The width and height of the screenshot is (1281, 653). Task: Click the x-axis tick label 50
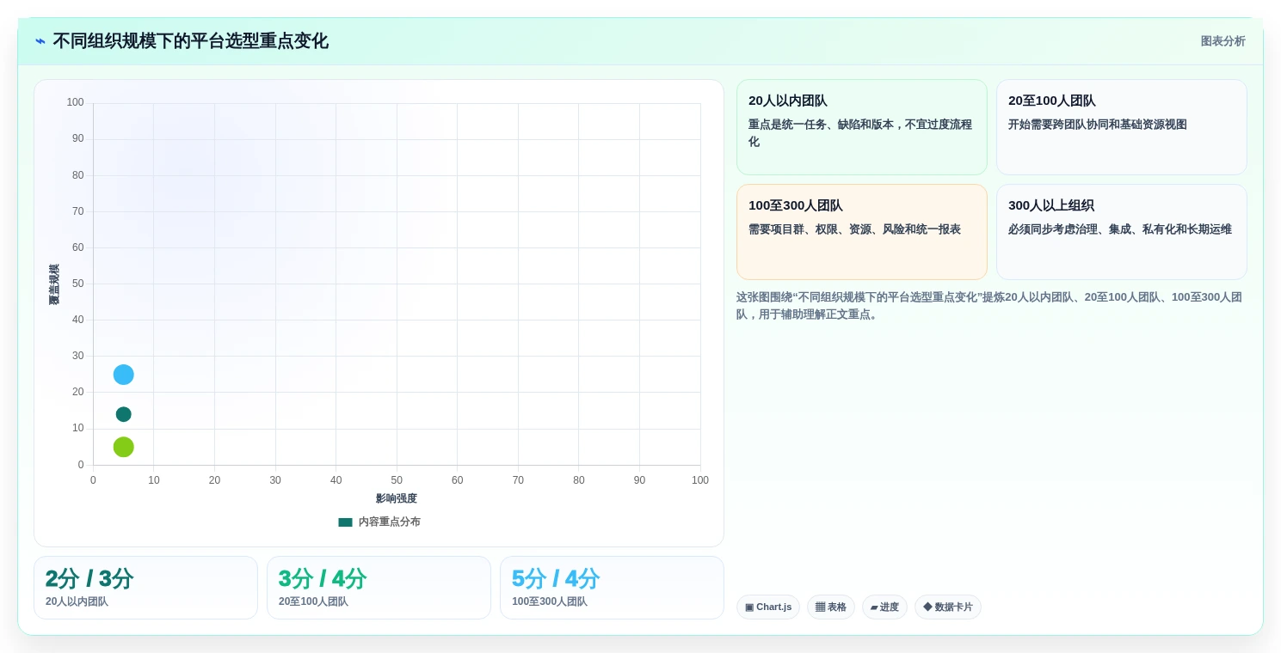[x=397, y=480]
